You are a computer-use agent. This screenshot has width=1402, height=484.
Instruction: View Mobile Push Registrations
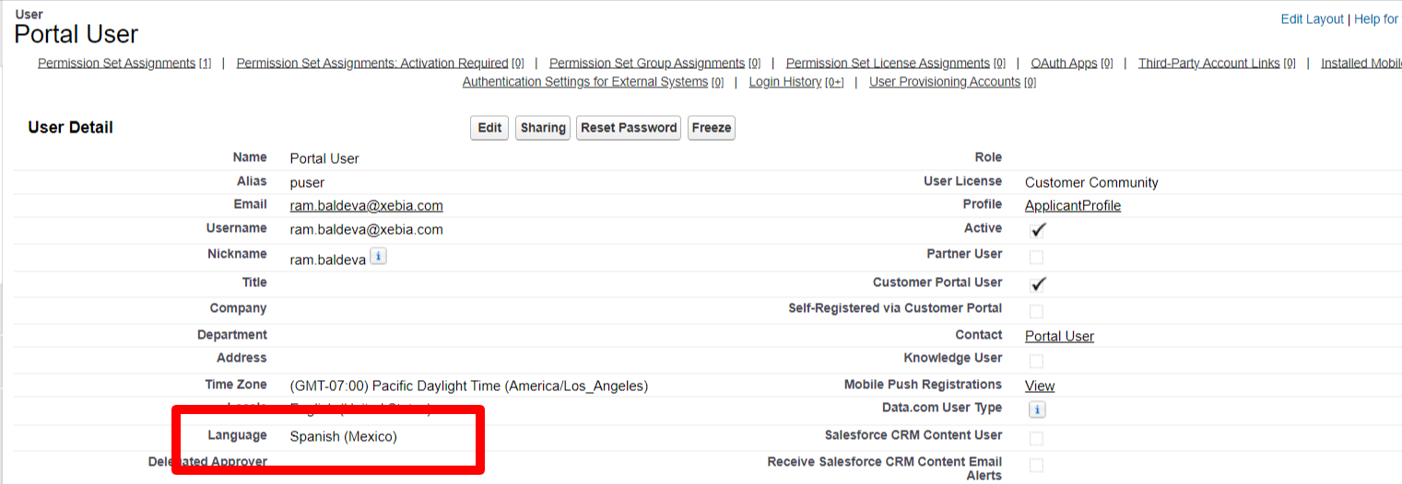pyautogui.click(x=1039, y=386)
